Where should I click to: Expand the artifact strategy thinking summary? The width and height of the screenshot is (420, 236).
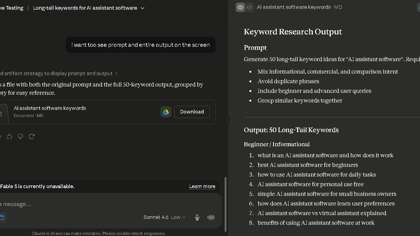point(59,74)
